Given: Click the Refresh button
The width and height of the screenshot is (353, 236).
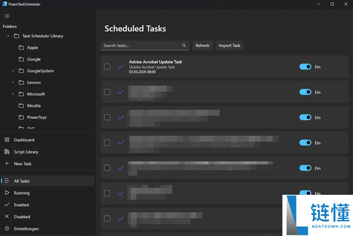Looking at the screenshot, I should pos(202,45).
